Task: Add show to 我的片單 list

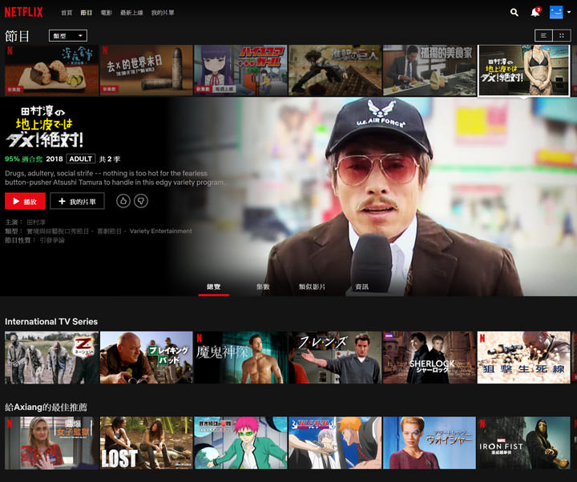Action: point(77,201)
